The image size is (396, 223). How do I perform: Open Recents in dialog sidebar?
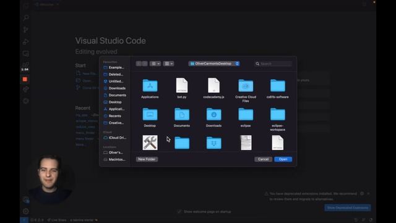point(113,116)
